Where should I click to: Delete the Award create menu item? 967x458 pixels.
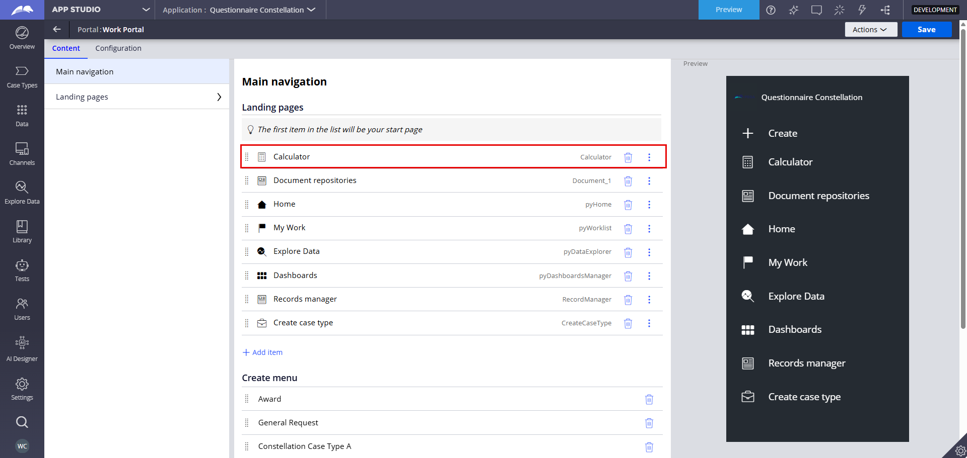(649, 399)
